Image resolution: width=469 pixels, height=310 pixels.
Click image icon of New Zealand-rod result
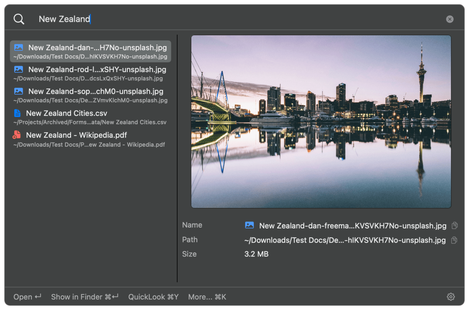click(19, 69)
